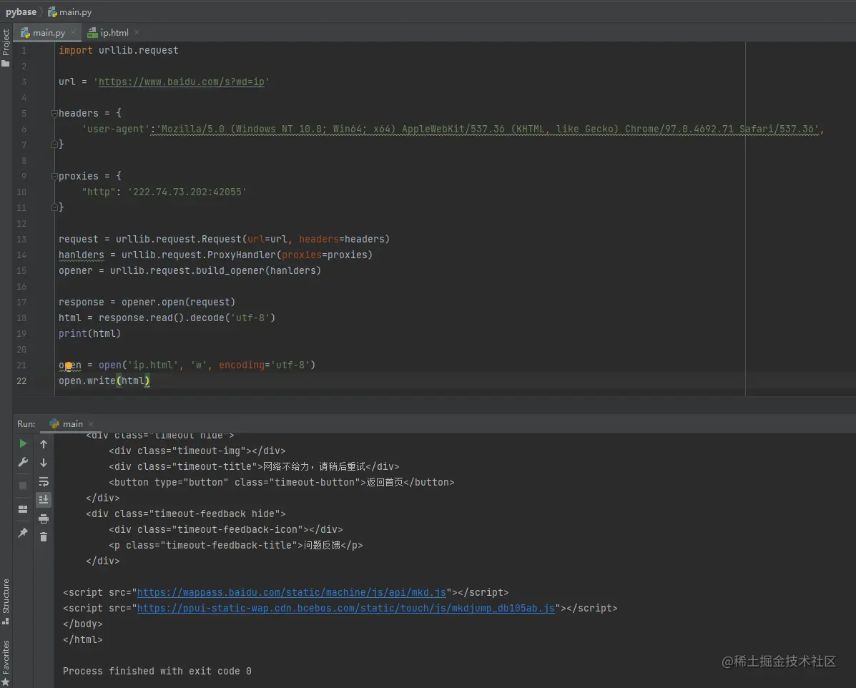
Task: Rerun the main script with green play icon
Action: (x=23, y=443)
